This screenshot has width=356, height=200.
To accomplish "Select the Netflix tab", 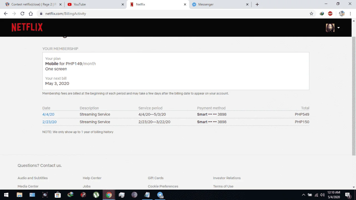I will [x=158, y=4].
